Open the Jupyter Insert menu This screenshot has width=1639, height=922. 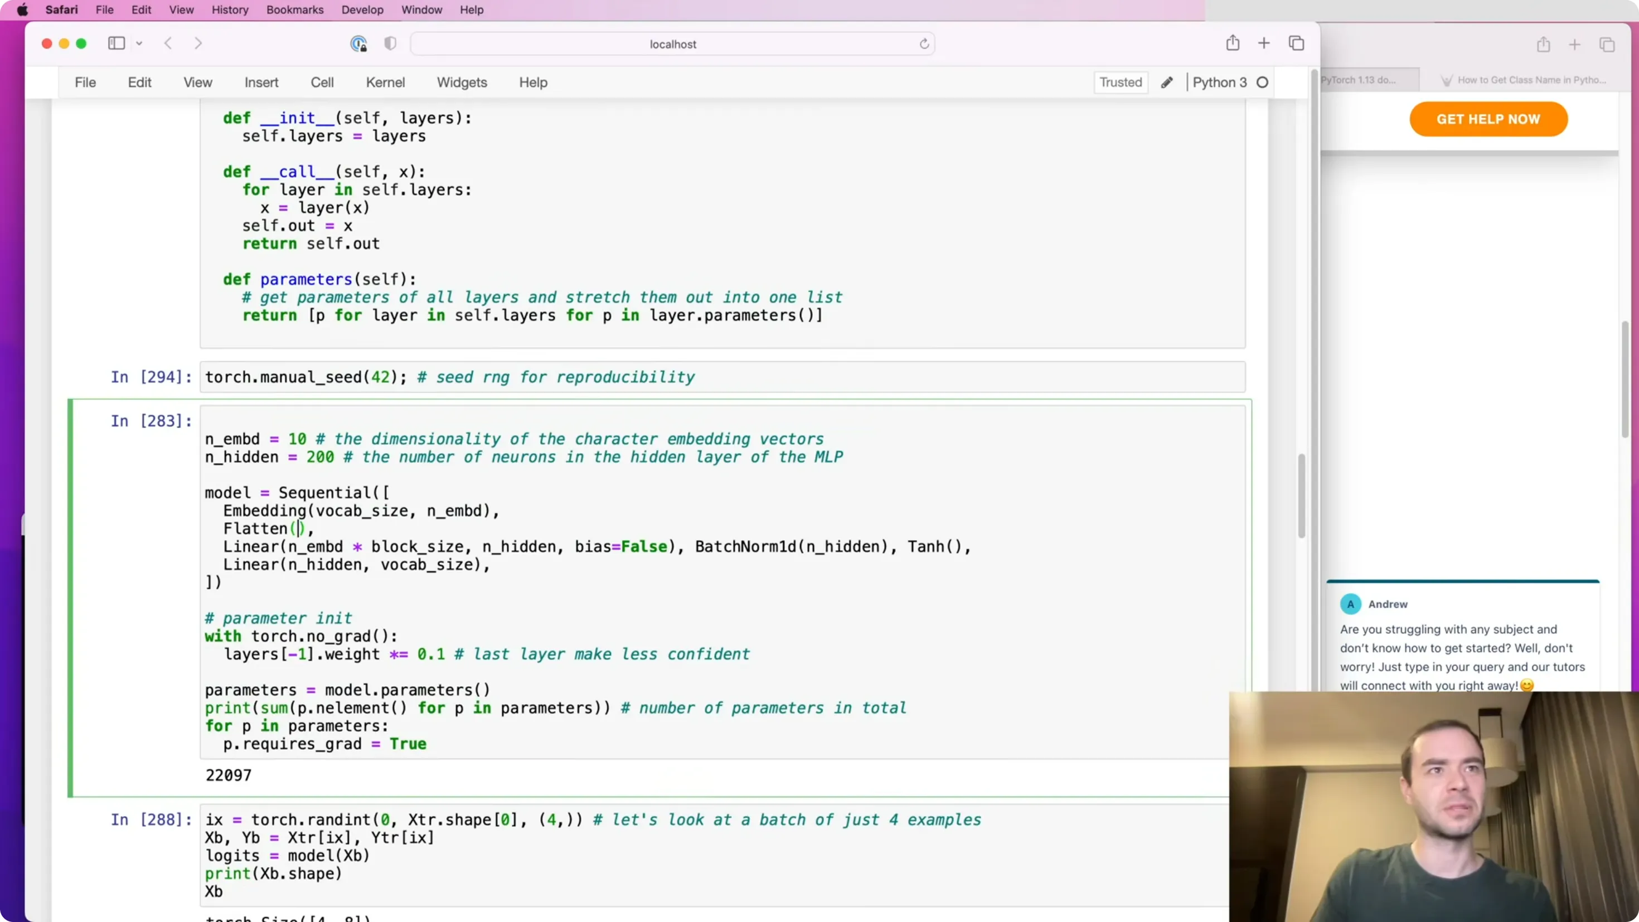(261, 82)
